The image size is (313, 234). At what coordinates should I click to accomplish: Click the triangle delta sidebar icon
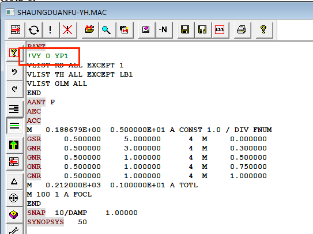[x=14, y=182]
